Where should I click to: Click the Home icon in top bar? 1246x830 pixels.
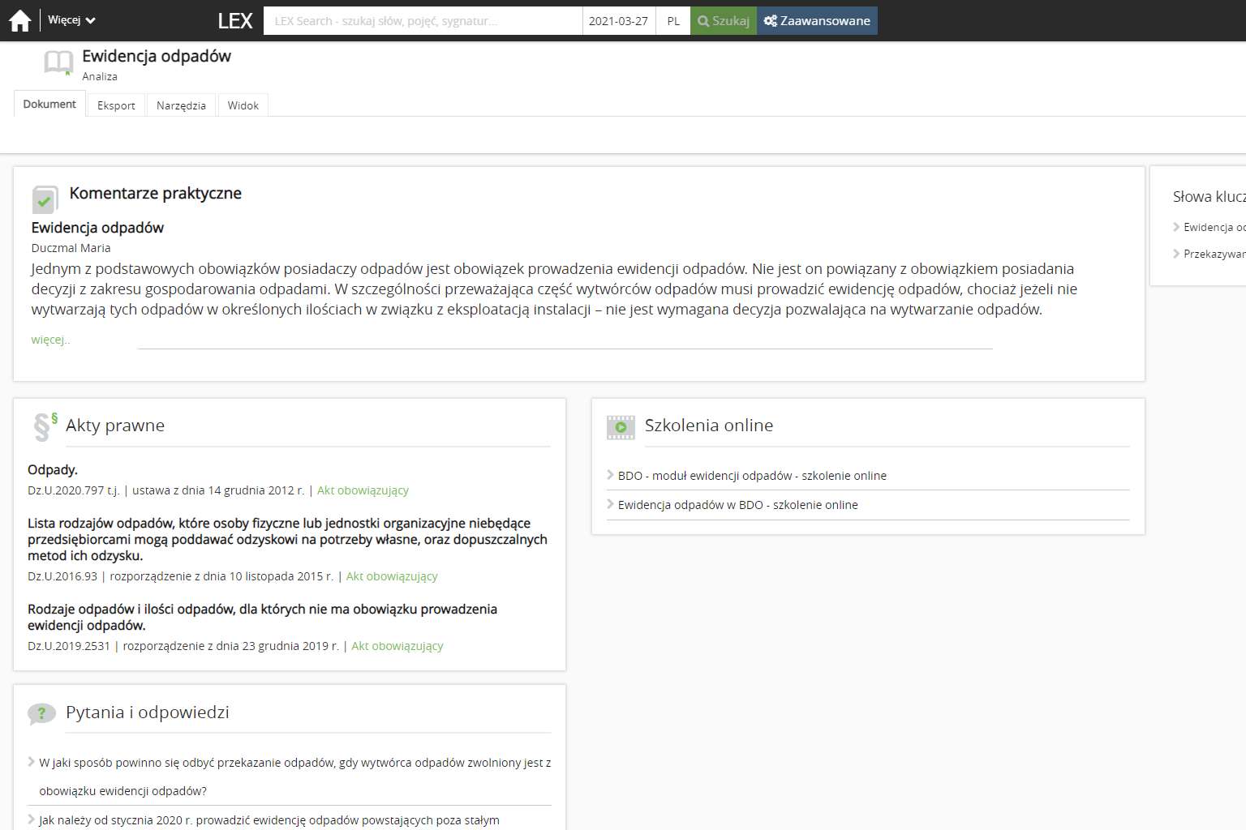coord(19,20)
